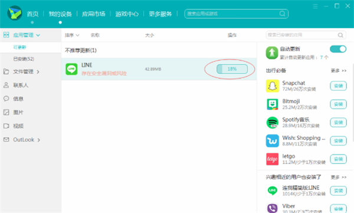Install Snapchat with 安装 button
Viewport: 354px width, 213px height.
(x=338, y=86)
